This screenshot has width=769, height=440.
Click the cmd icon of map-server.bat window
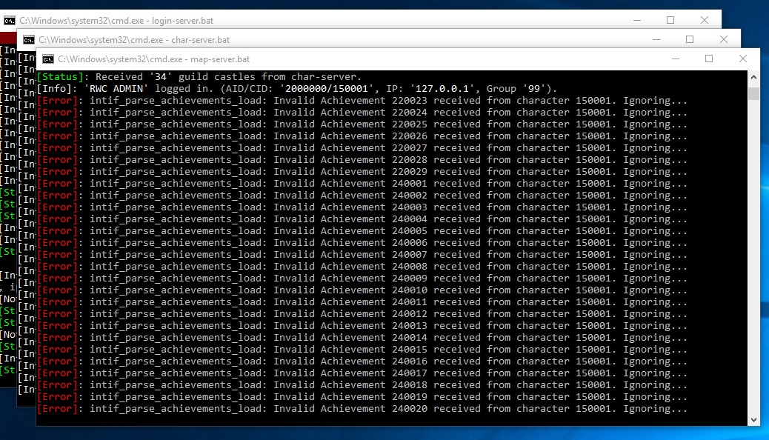pyautogui.click(x=48, y=59)
